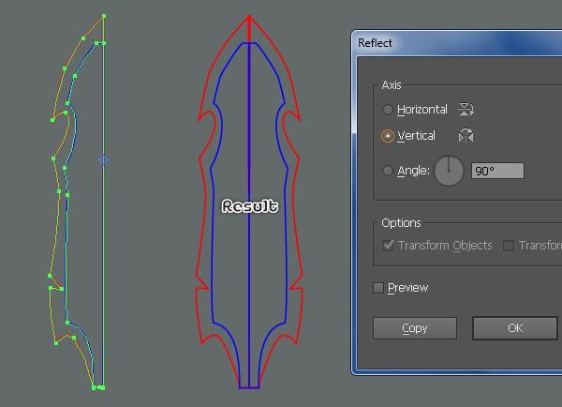The image size is (562, 407).
Task: Click the 90° angle input field
Action: pyautogui.click(x=497, y=171)
